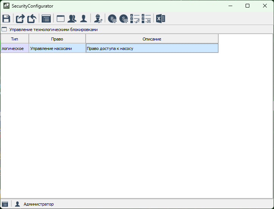Image resolution: width=274 pixels, height=209 pixels.
Task: Click the add B circle icon
Action: pyautogui.click(x=113, y=19)
